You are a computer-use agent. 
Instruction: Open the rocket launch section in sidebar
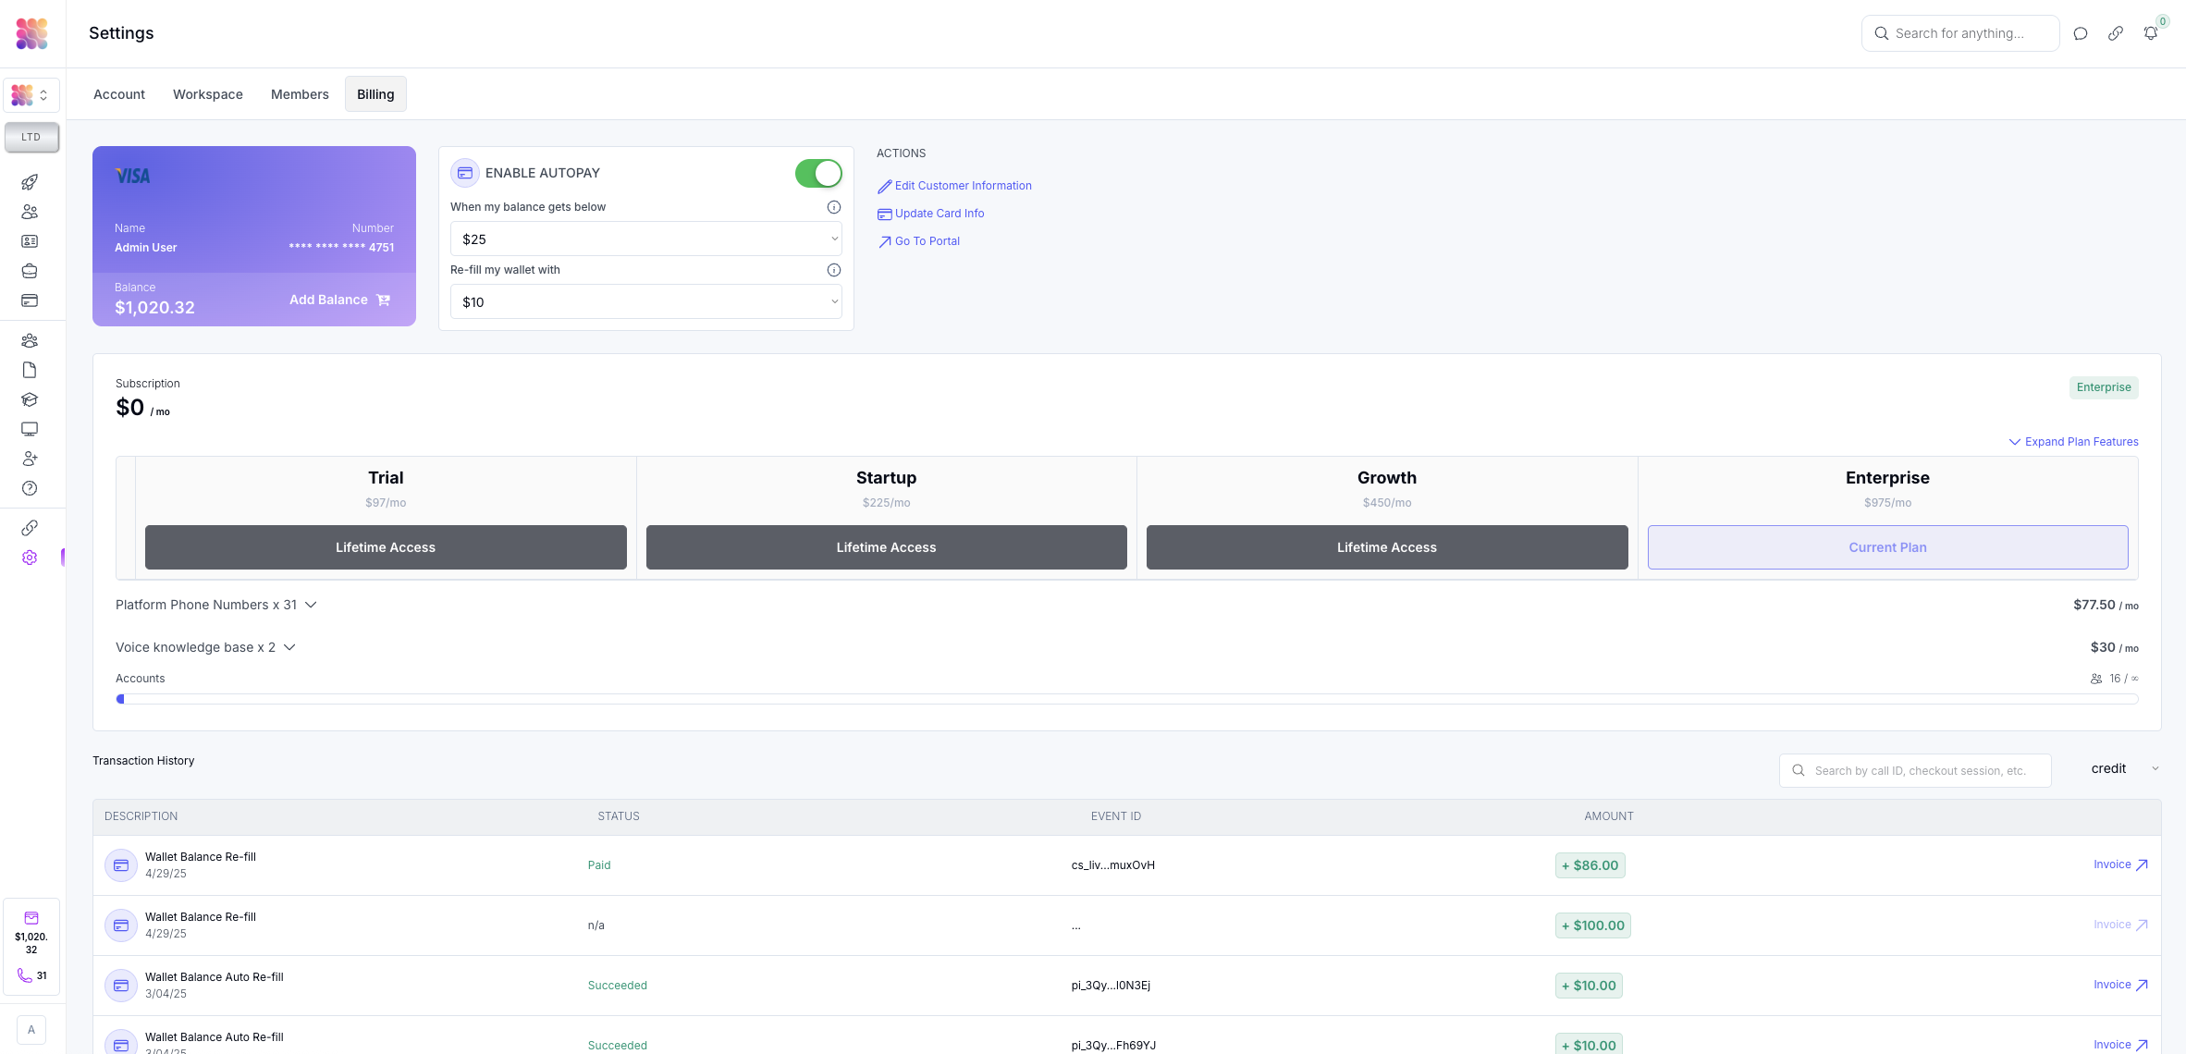[30, 182]
